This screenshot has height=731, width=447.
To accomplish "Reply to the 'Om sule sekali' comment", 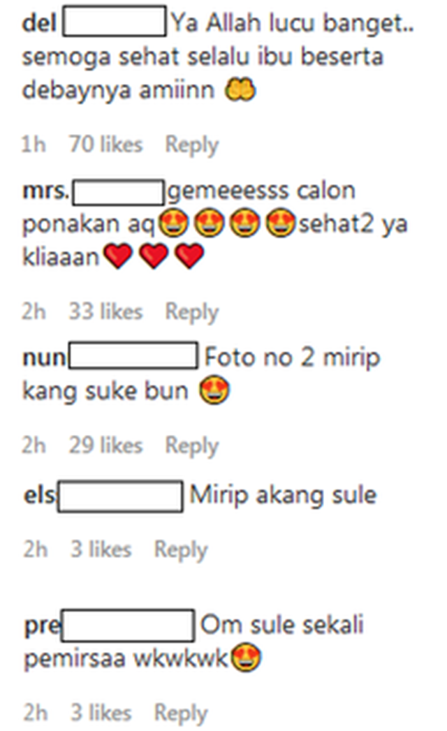I will 181,714.
